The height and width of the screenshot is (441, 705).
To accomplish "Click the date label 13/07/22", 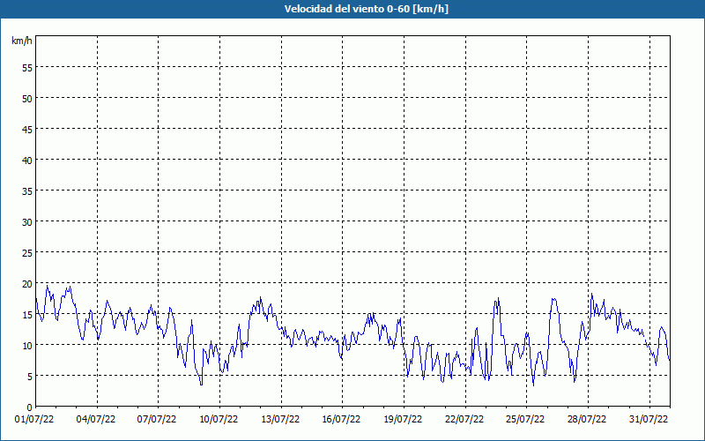I will coord(280,419).
